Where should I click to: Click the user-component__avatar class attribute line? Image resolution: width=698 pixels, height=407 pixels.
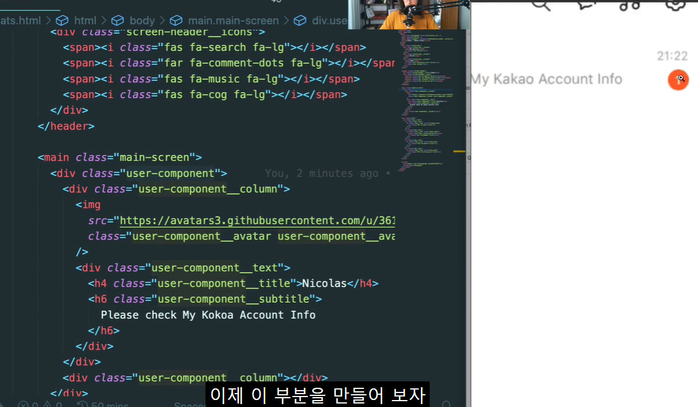coord(241,236)
